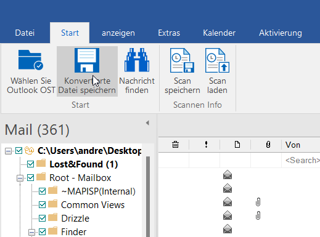Image resolution: width=320 pixels, height=237 pixels.
Task: Click the Wählen Sie Outlook OST folder icon
Action: pos(31,60)
